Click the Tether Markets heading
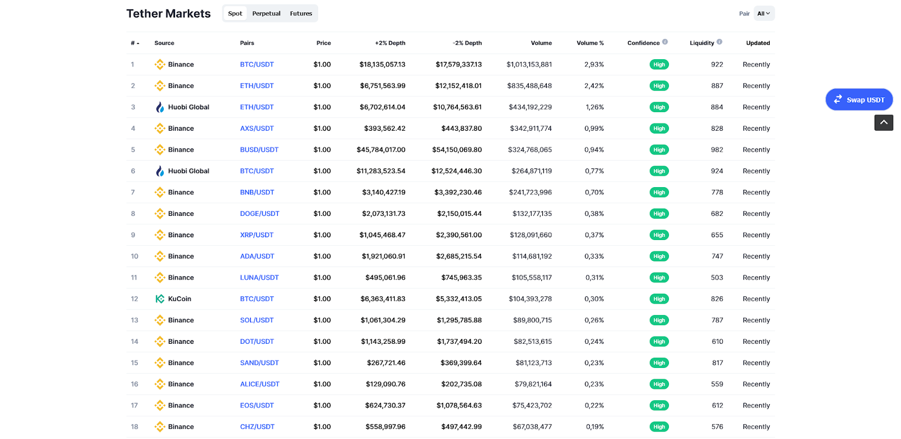Screen dimensions: 901x439 pyautogui.click(x=168, y=14)
